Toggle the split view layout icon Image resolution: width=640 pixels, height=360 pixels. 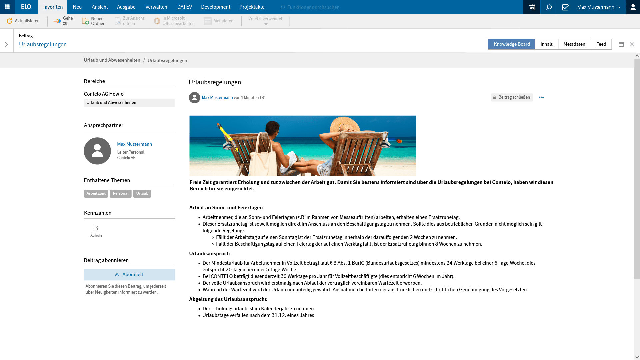tap(621, 44)
